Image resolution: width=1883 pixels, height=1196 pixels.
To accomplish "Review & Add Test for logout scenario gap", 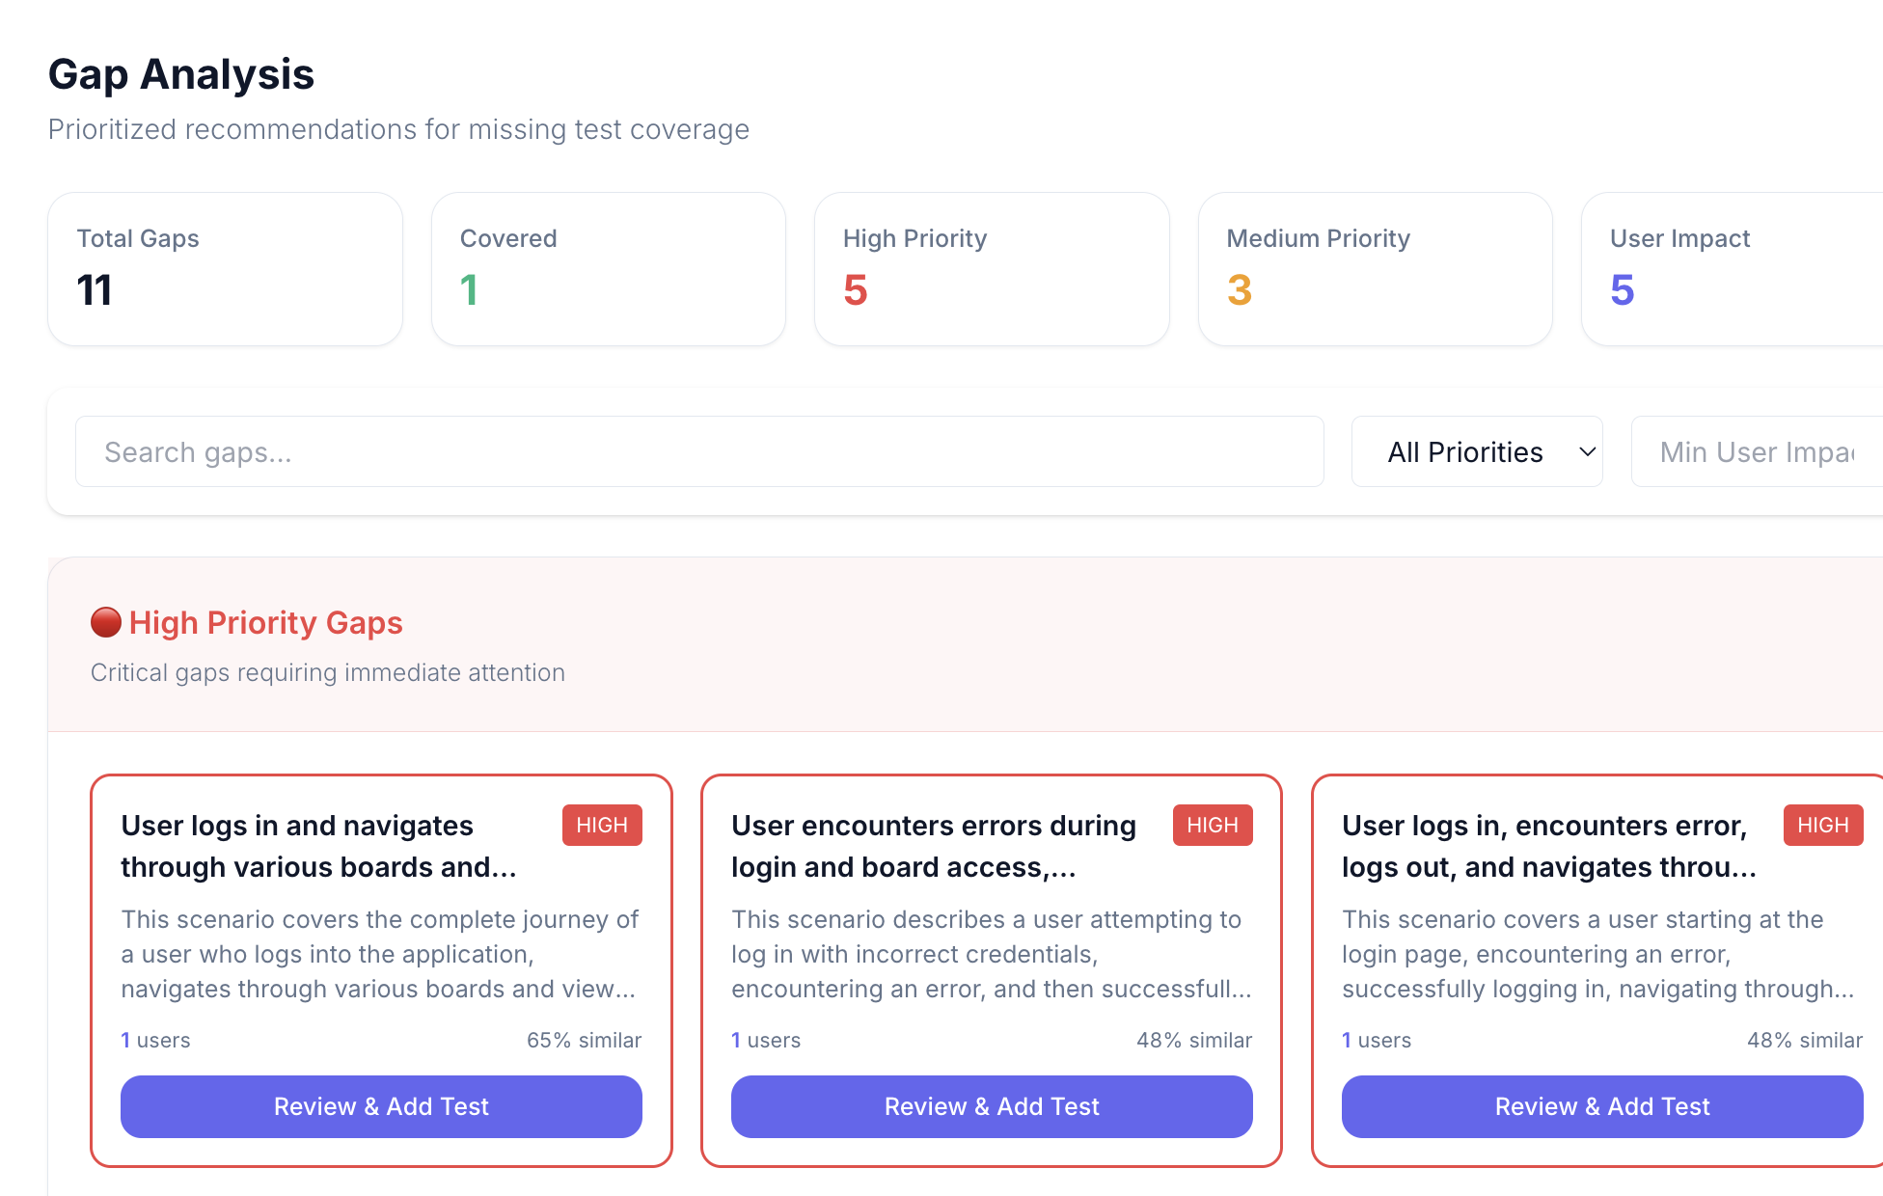I will [x=1602, y=1106].
